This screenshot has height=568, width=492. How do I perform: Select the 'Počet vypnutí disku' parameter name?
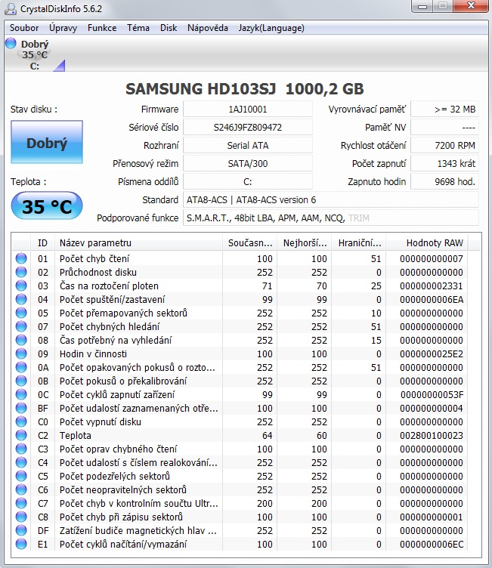tap(101, 421)
